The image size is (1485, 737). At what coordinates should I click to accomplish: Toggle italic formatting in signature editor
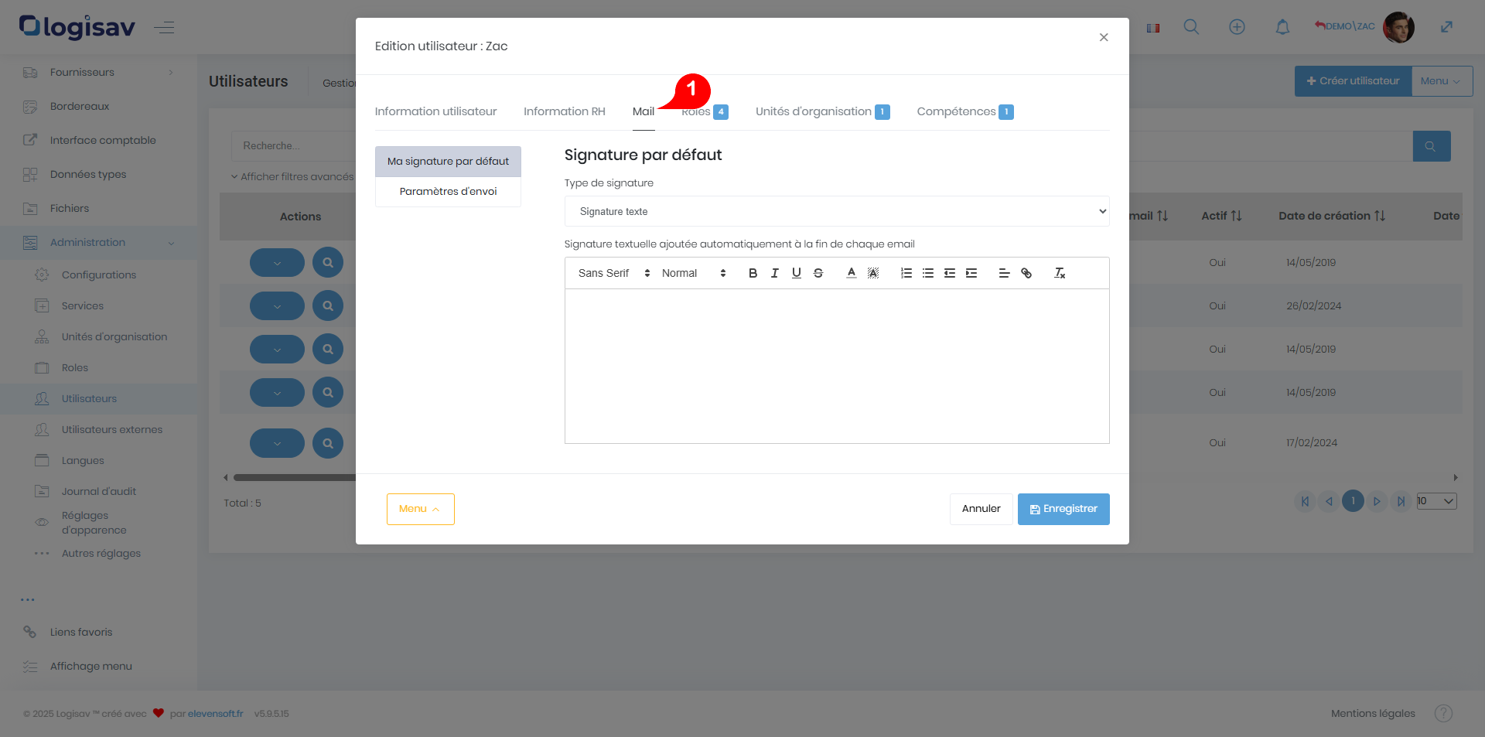point(774,273)
